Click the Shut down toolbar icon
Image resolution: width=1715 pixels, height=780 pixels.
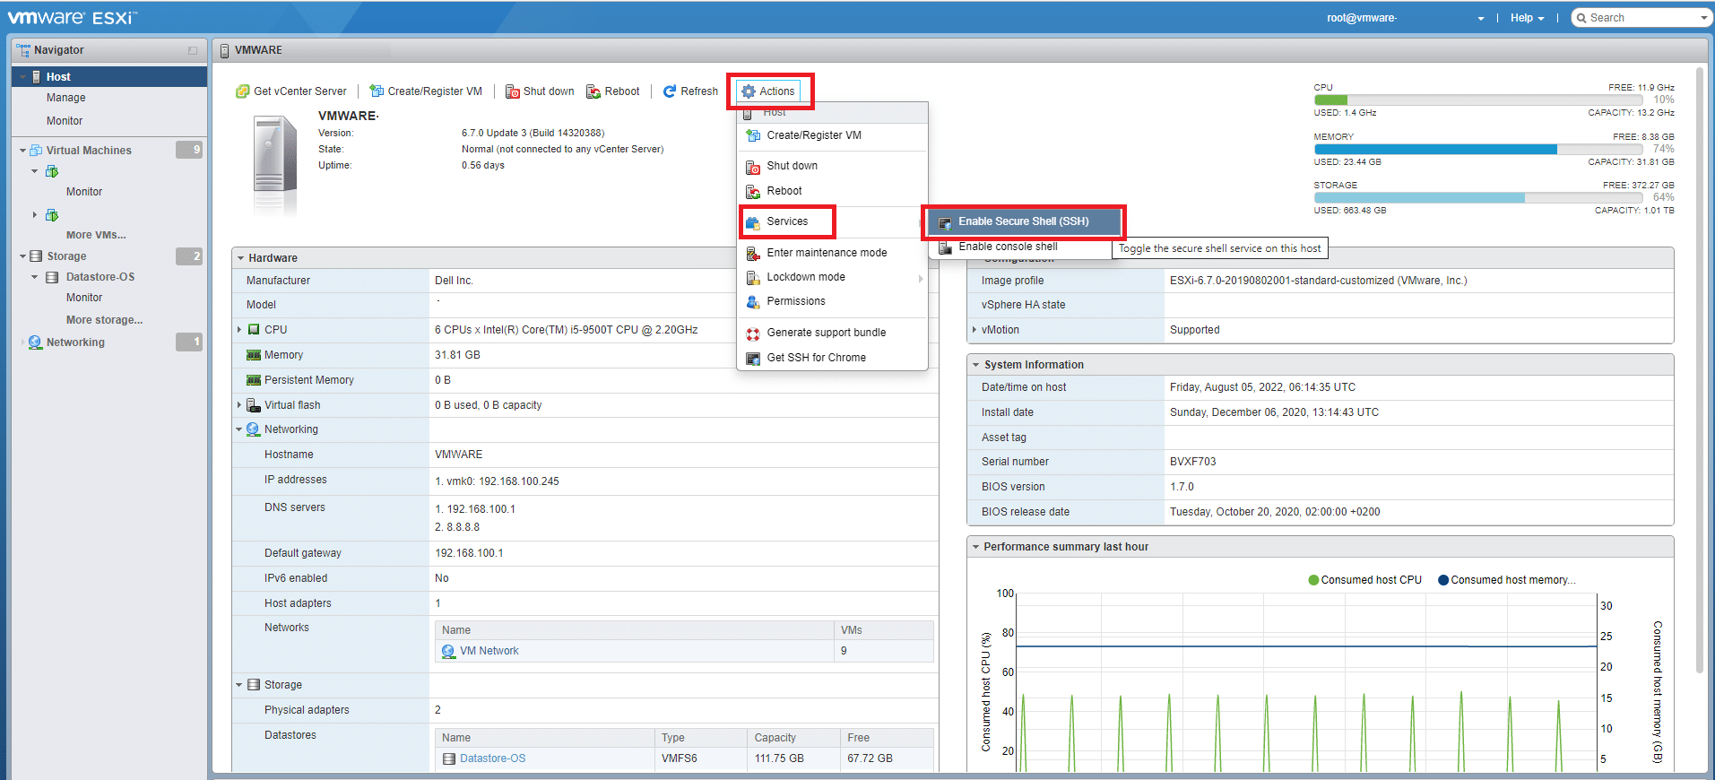513,91
